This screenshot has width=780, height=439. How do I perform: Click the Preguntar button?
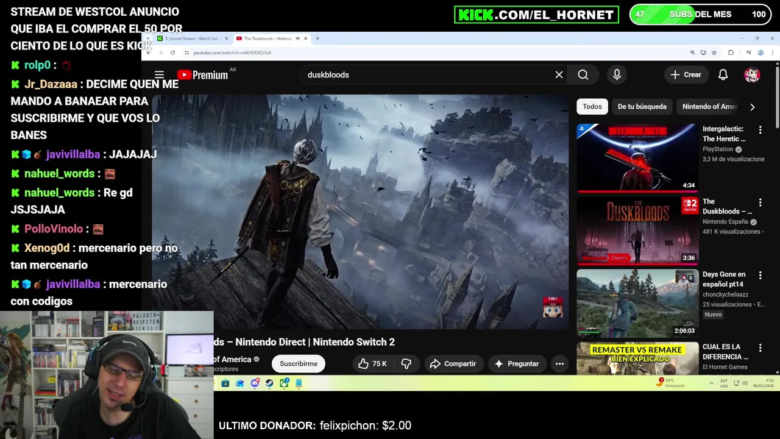[517, 363]
